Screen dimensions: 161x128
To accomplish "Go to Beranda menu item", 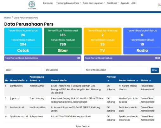I will tap(48, 3).
